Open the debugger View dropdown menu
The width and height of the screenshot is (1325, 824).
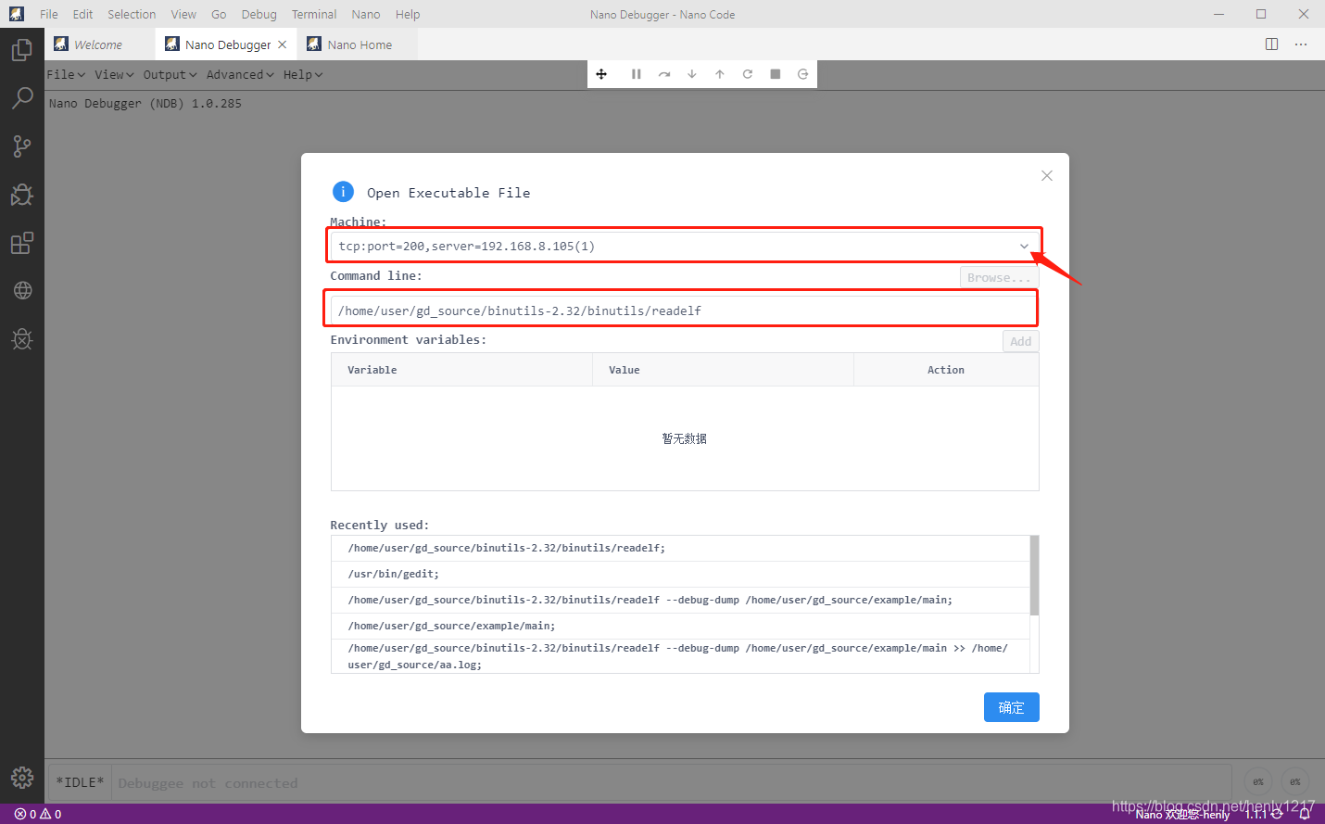pyautogui.click(x=114, y=74)
